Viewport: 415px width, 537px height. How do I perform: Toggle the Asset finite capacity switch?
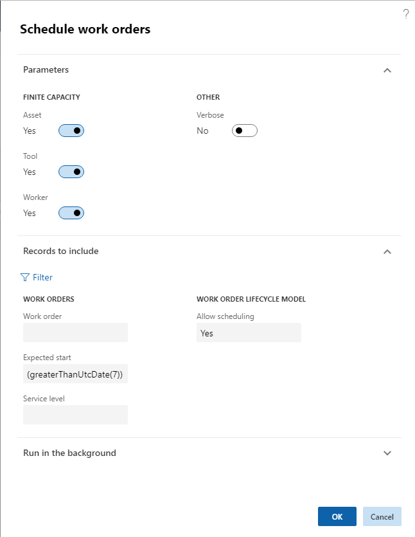pos(71,131)
